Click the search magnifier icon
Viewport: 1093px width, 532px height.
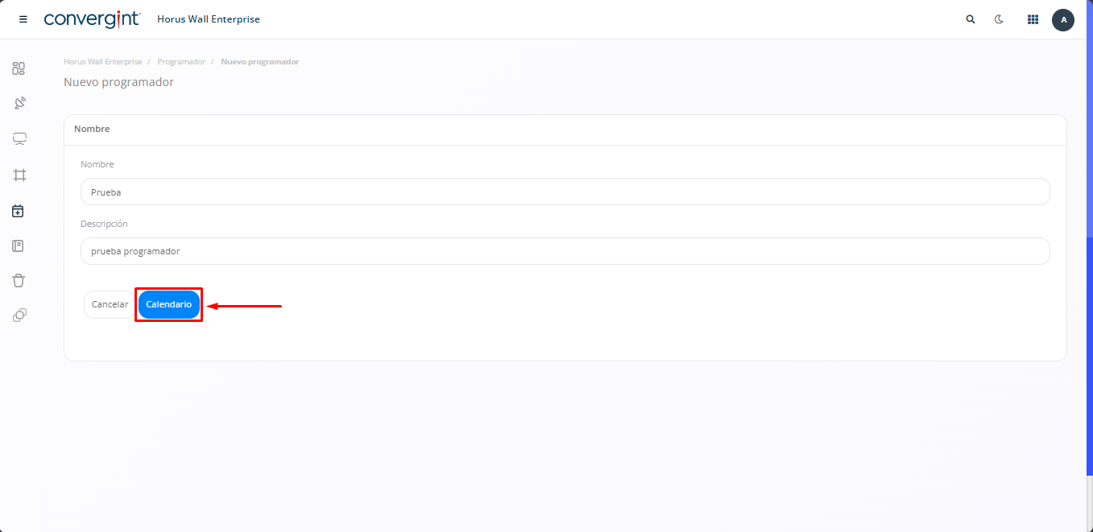971,19
